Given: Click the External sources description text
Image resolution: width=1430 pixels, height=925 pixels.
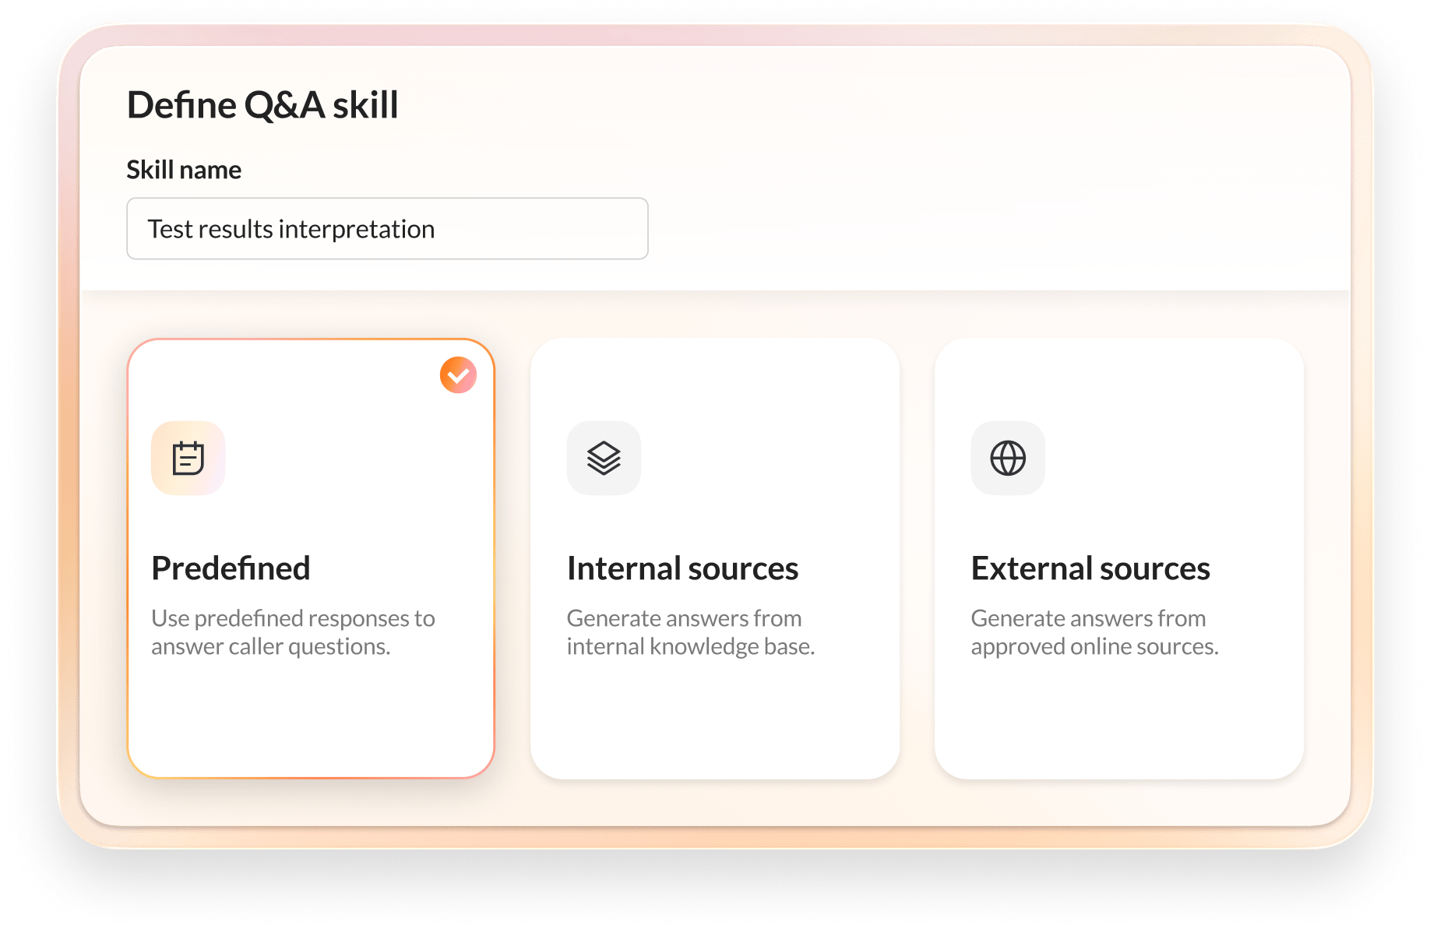Looking at the screenshot, I should [1094, 632].
